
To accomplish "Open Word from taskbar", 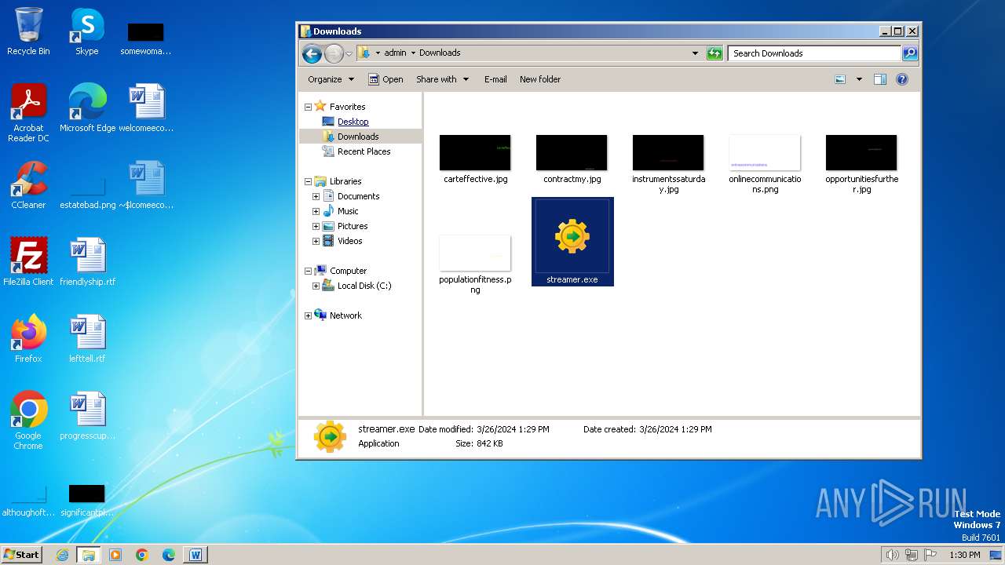I will (x=196, y=555).
